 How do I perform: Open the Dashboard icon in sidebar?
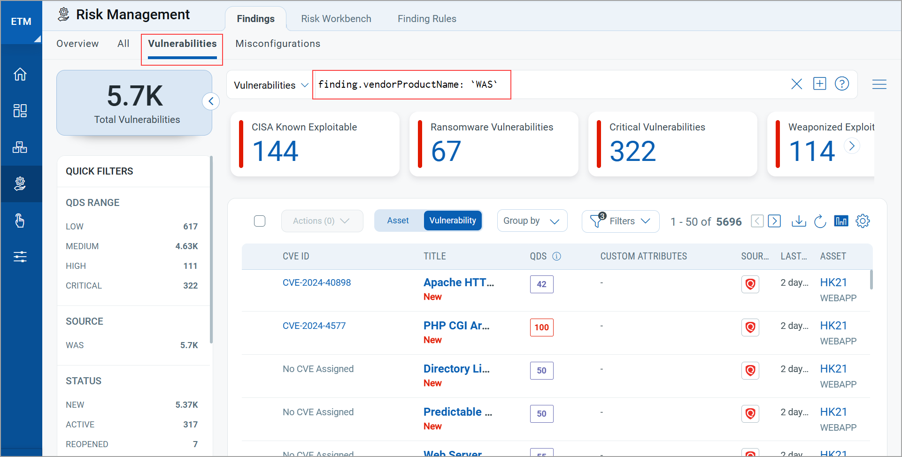[x=20, y=111]
